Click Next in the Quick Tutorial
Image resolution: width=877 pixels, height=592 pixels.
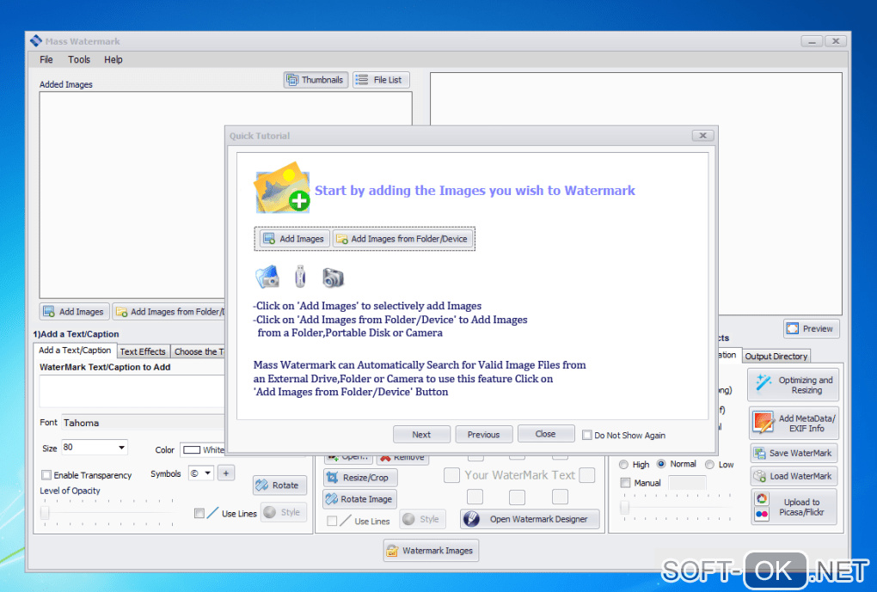click(421, 435)
